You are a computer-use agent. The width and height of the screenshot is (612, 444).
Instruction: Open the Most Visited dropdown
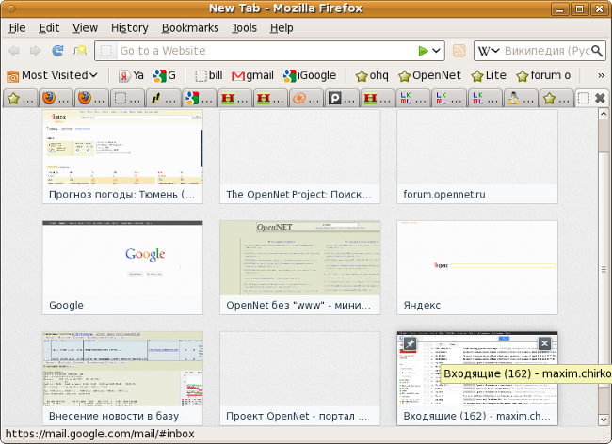(x=53, y=75)
